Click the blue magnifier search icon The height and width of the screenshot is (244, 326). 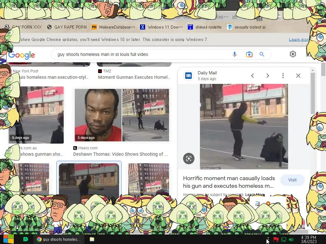click(x=262, y=54)
